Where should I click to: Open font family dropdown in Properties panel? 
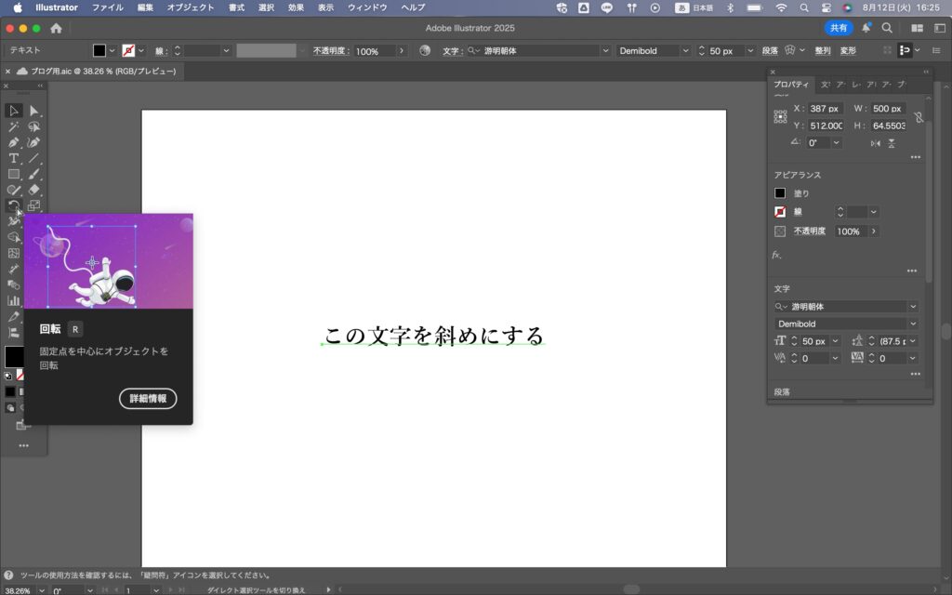click(913, 307)
